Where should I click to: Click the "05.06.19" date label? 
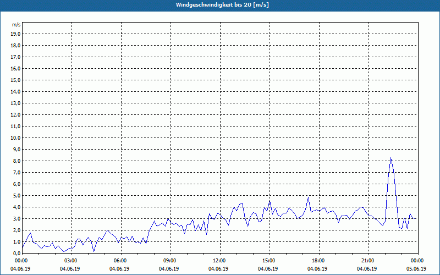(x=416, y=269)
